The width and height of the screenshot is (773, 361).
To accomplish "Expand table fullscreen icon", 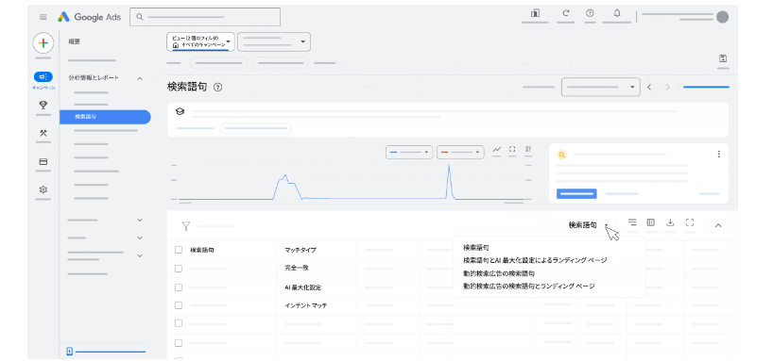I will point(690,222).
